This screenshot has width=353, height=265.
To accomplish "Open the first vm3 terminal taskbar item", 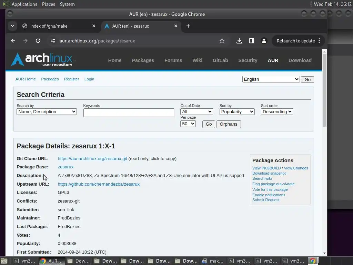I will pos(25,261).
